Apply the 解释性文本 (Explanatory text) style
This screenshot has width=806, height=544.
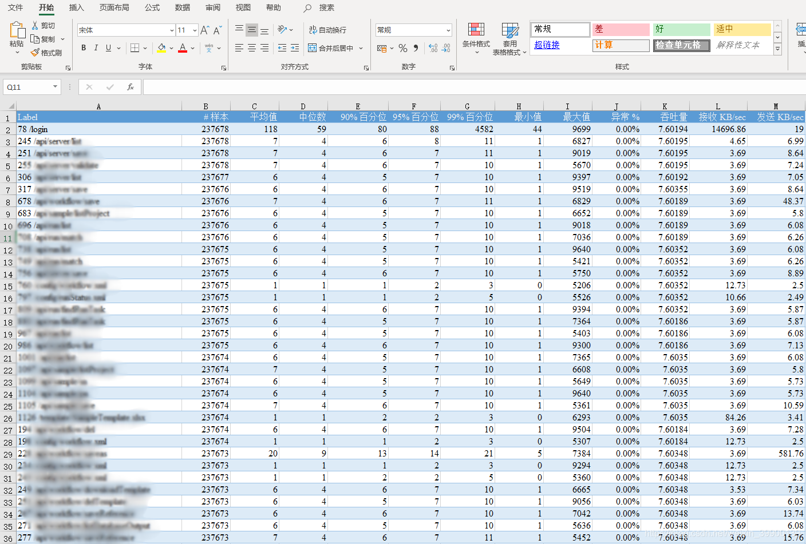742,45
